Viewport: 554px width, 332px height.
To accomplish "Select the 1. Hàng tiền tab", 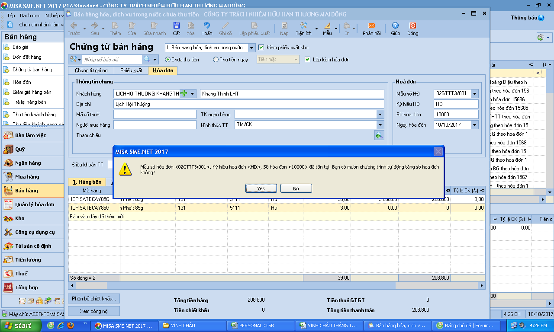I will point(87,182).
